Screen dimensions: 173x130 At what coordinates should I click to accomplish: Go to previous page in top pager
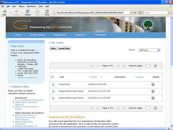click(x=98, y=66)
